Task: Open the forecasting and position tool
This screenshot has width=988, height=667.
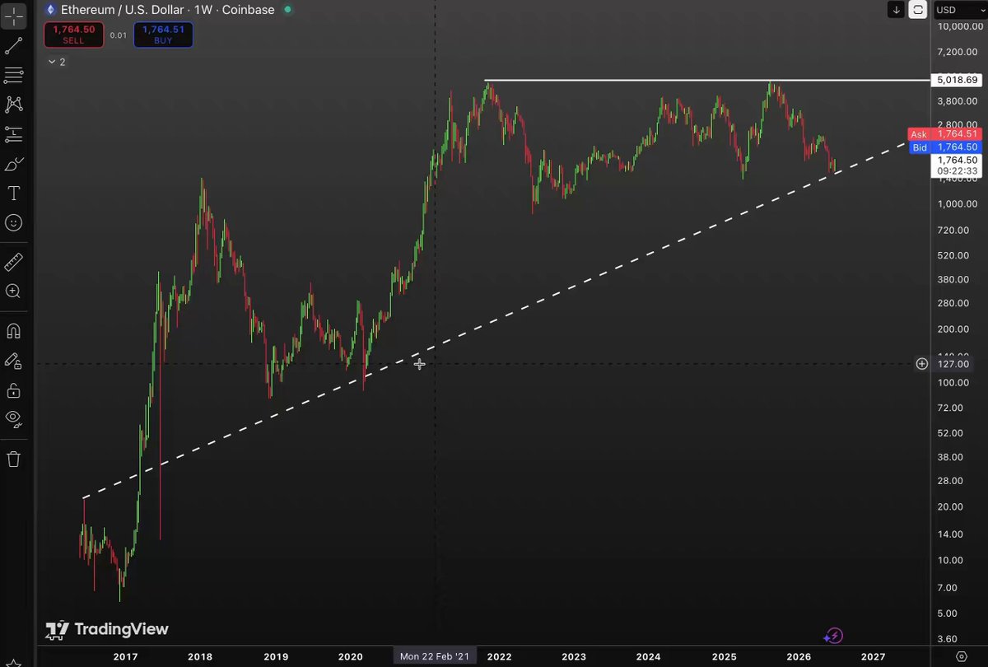Action: coord(14,134)
